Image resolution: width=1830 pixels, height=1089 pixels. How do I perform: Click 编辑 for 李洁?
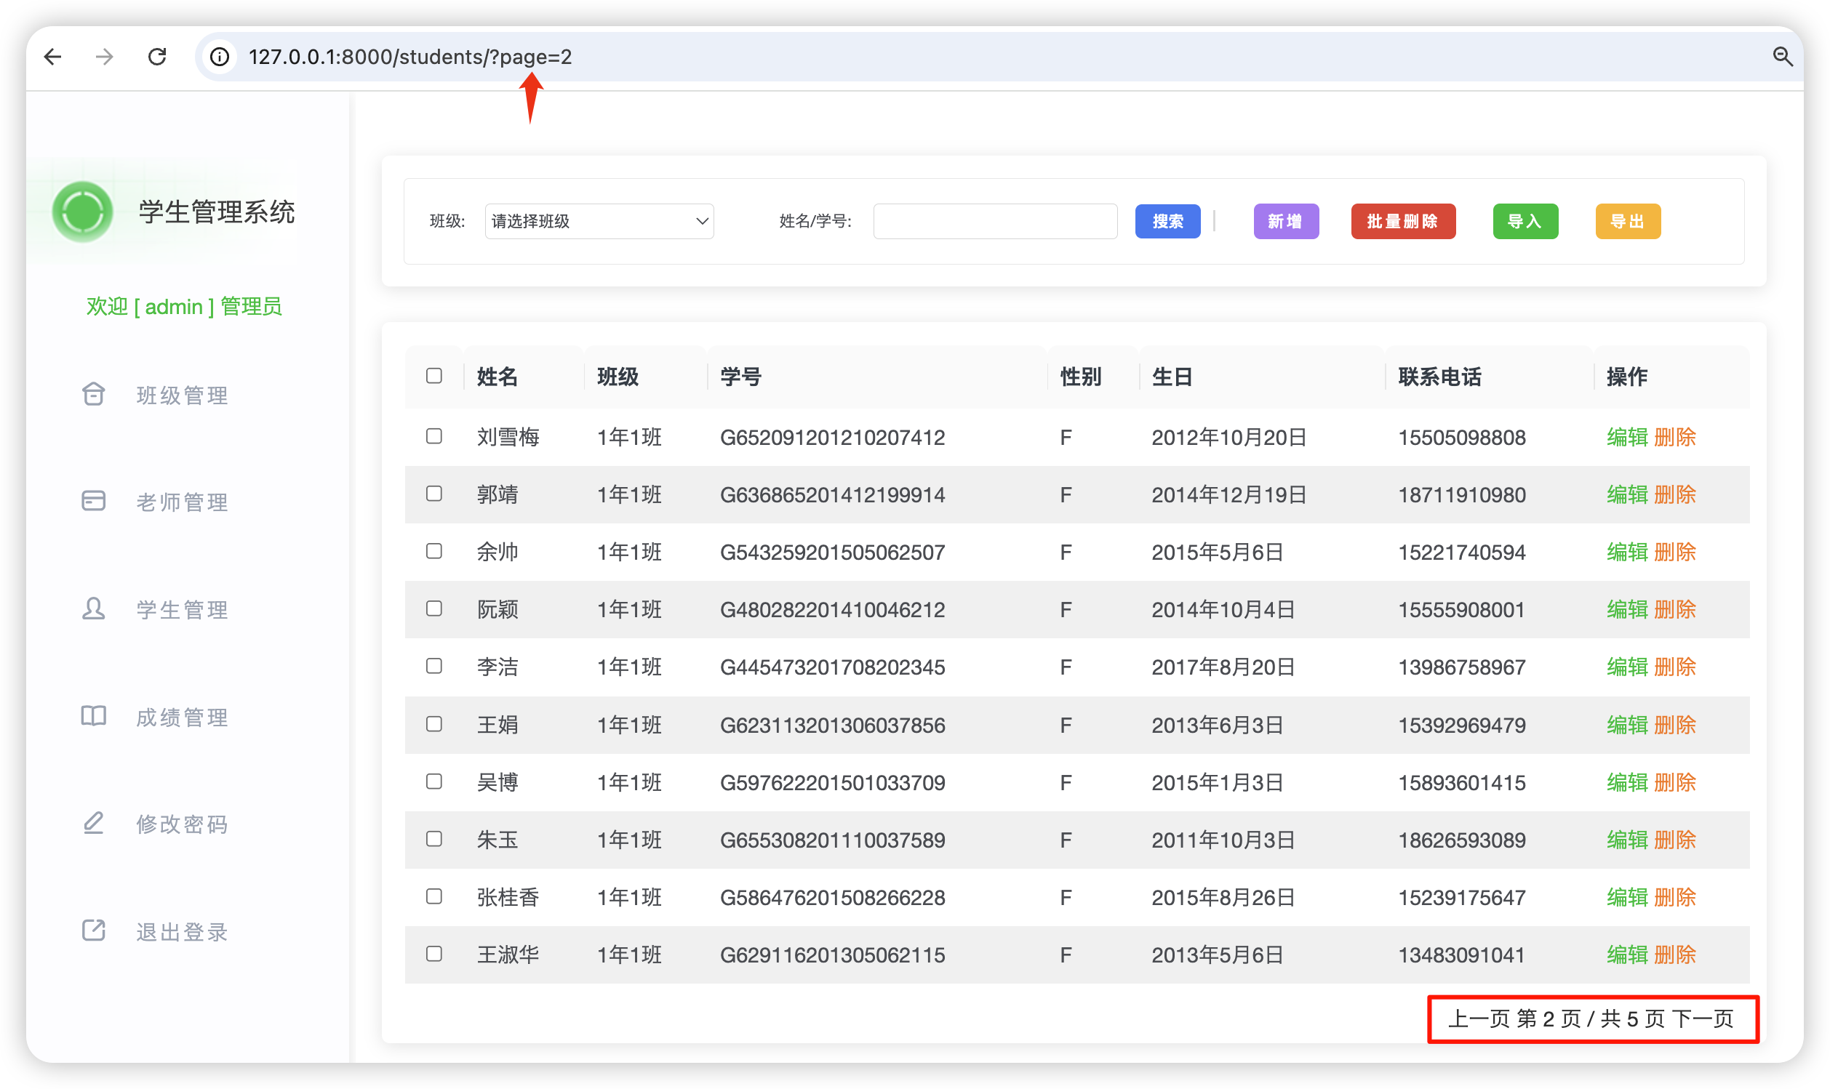1626,667
